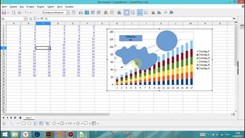Select the Rectangle drawing tool
Viewport: 245px width, 138px height.
[x=23, y=123]
